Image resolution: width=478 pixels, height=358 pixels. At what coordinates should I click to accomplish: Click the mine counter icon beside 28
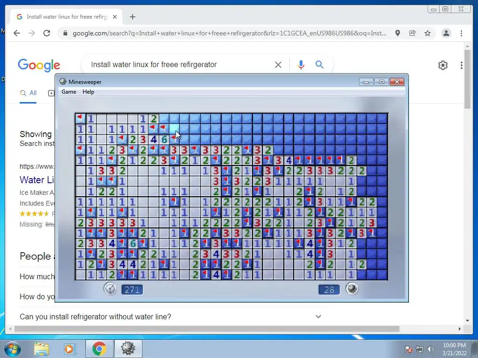(352, 289)
